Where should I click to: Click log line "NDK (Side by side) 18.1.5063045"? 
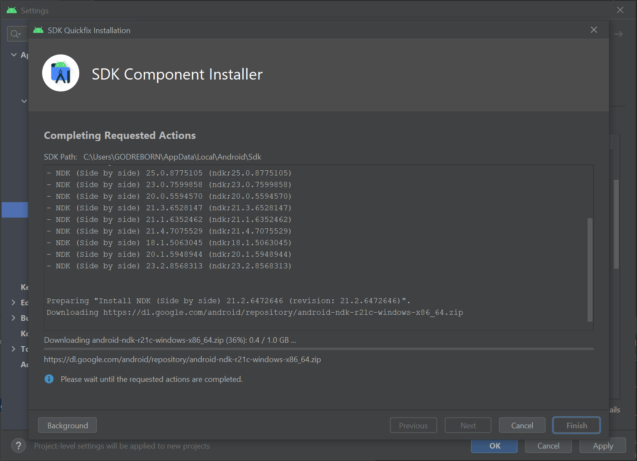coord(169,243)
